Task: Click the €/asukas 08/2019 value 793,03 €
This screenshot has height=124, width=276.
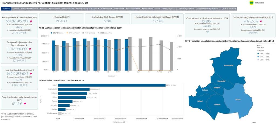Action: pos(62,21)
